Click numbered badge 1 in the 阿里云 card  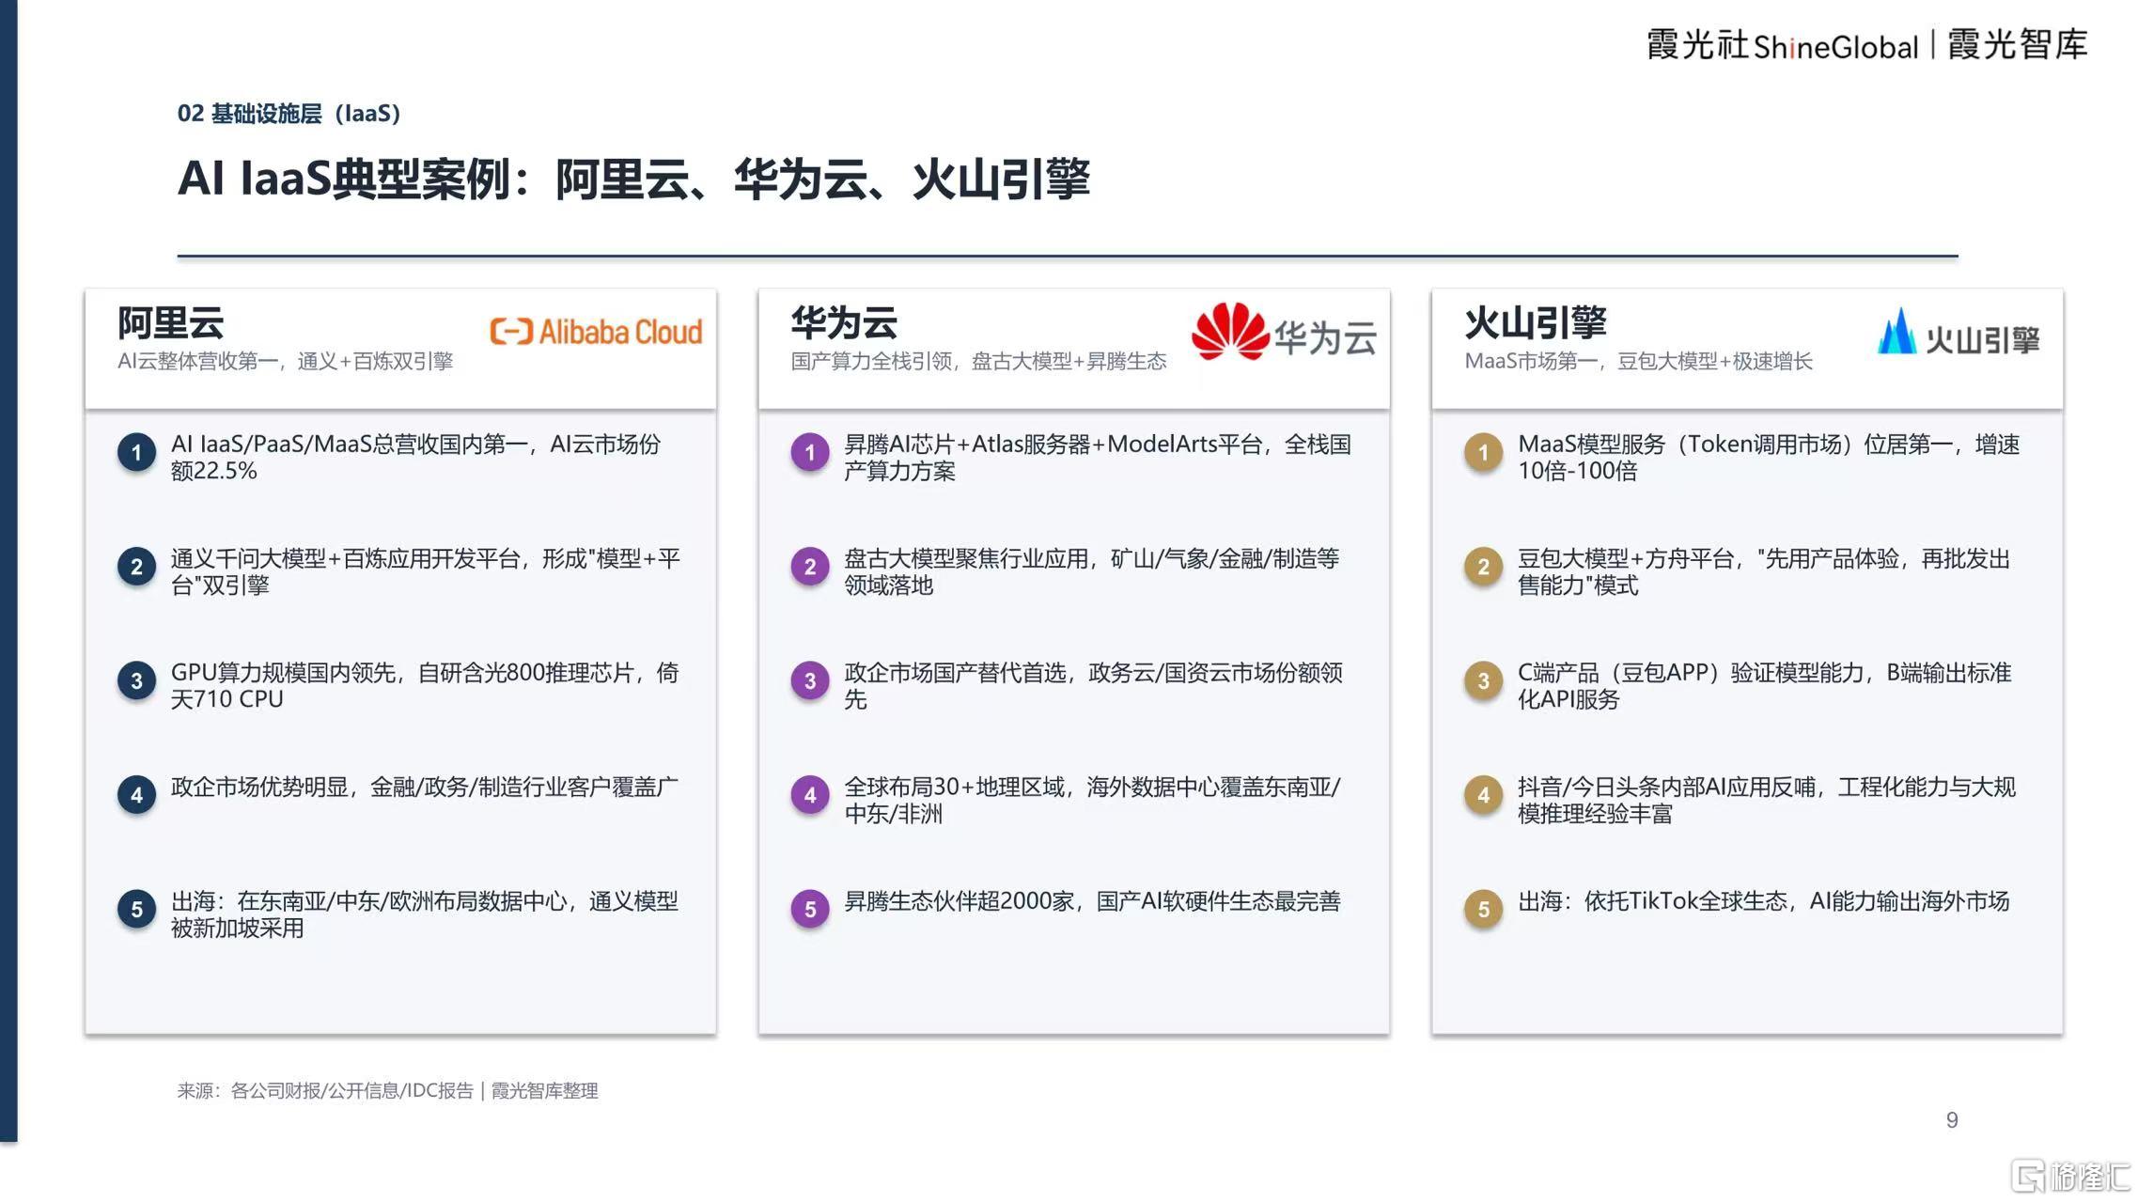pos(136,453)
